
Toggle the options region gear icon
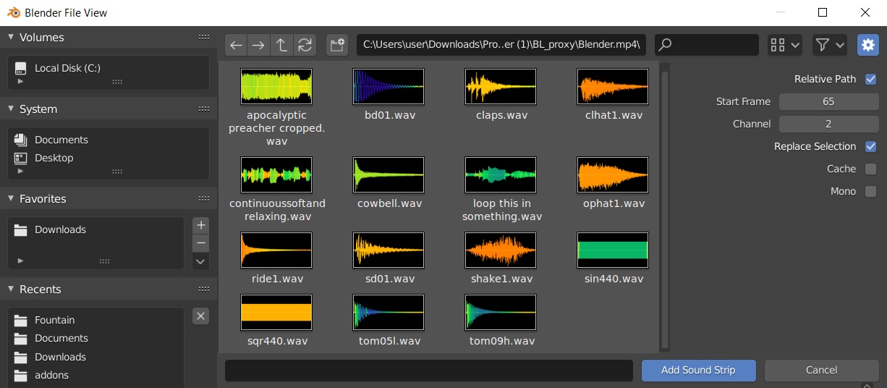tap(867, 45)
